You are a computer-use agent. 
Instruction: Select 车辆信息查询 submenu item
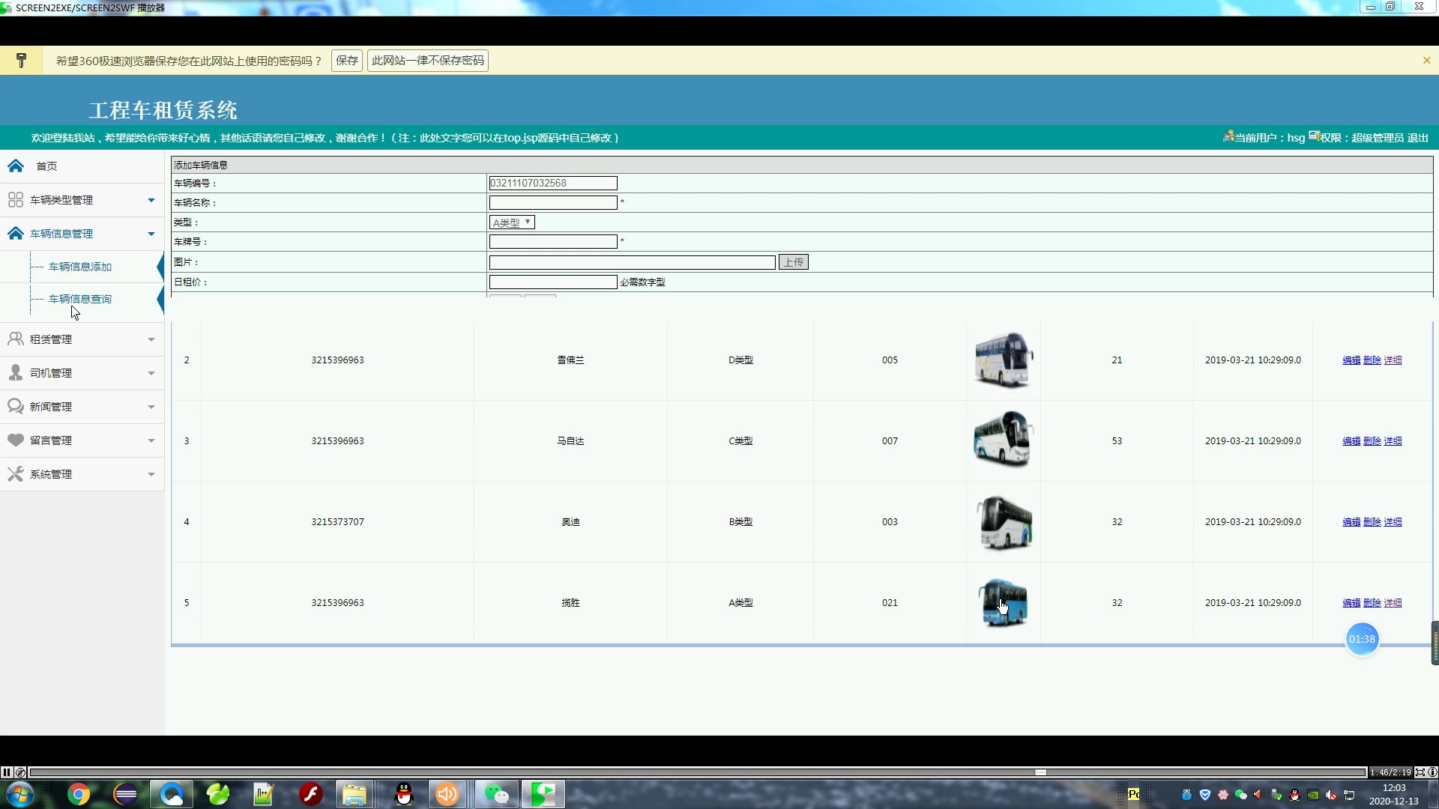(80, 299)
